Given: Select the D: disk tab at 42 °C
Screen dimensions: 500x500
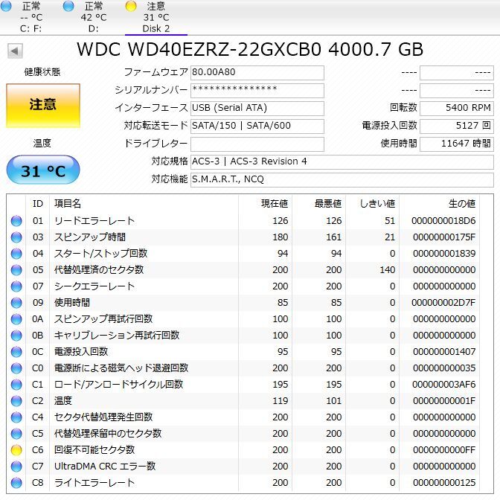Looking at the screenshot, I should (94, 17).
